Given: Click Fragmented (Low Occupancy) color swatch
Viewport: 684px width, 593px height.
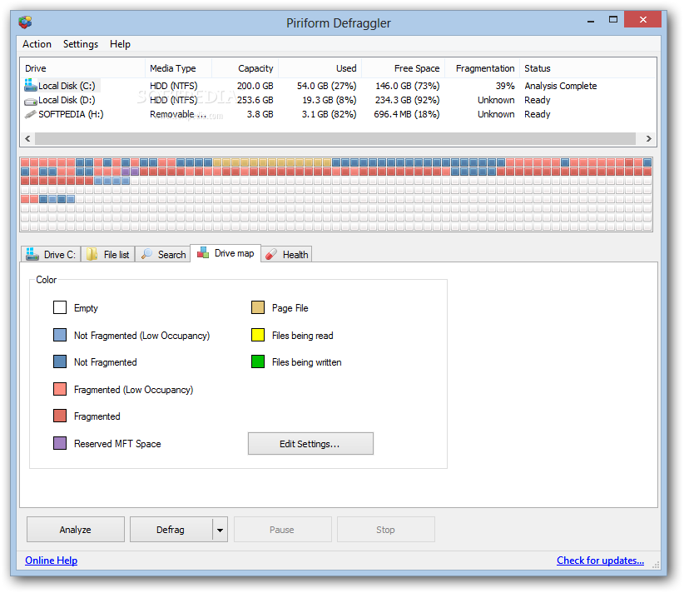Looking at the screenshot, I should pyautogui.click(x=60, y=389).
